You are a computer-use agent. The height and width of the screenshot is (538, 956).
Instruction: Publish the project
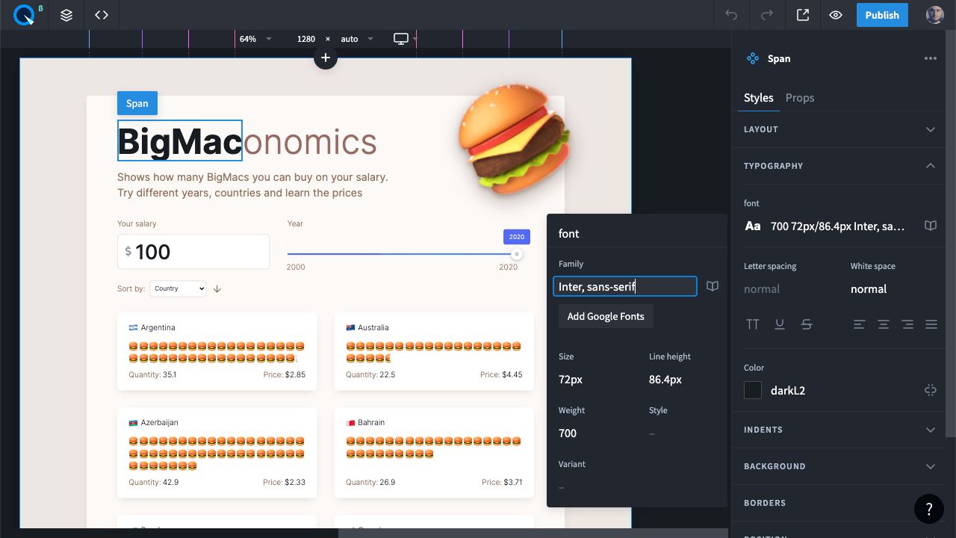882,15
